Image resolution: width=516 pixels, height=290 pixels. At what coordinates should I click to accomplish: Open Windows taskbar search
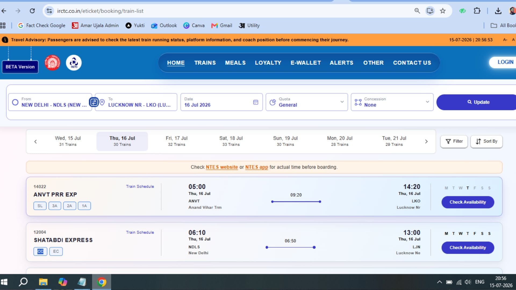pyautogui.click(x=23, y=282)
